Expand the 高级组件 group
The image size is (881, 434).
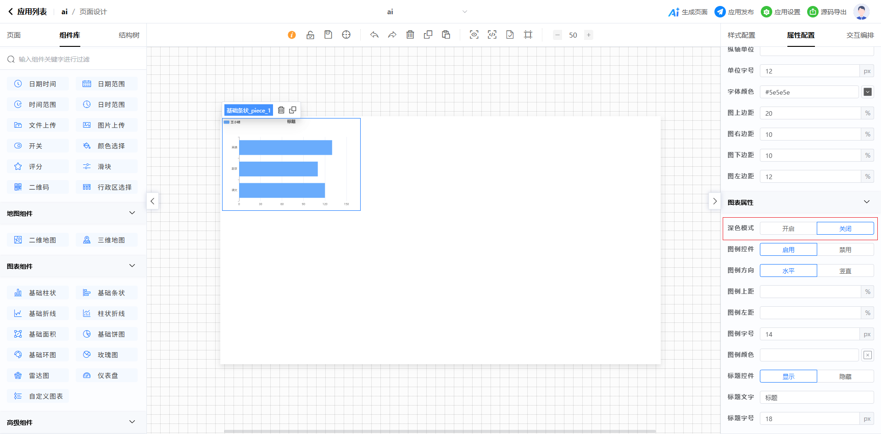coord(132,422)
